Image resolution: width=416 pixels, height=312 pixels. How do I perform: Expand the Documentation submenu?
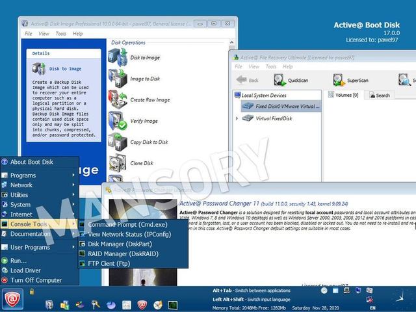(x=39, y=234)
